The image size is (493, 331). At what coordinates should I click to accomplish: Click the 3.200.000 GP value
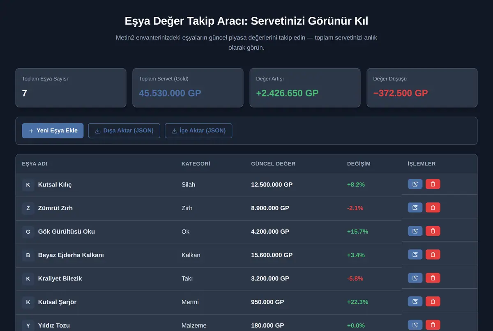pos(270,278)
